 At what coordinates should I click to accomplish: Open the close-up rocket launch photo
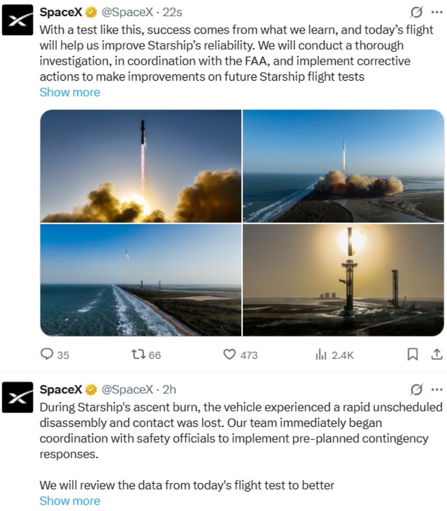tap(140, 166)
